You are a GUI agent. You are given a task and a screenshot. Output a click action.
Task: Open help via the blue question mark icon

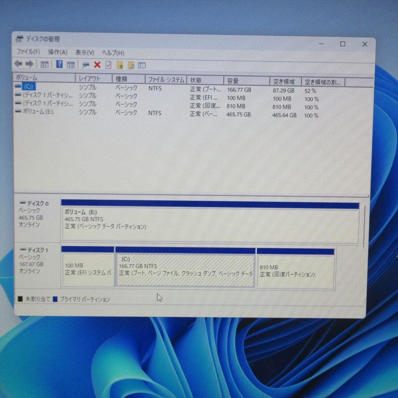59,64
